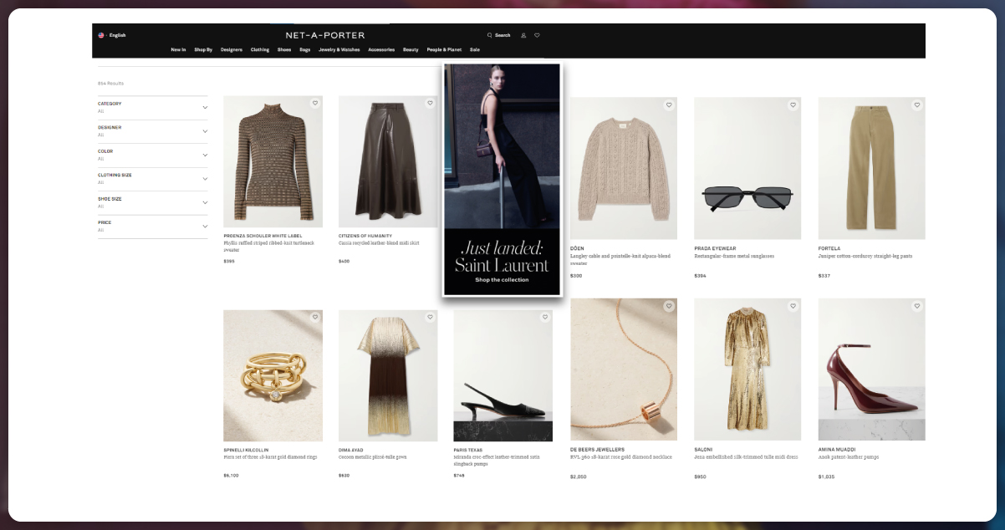Open the Clothing menu

click(x=260, y=49)
